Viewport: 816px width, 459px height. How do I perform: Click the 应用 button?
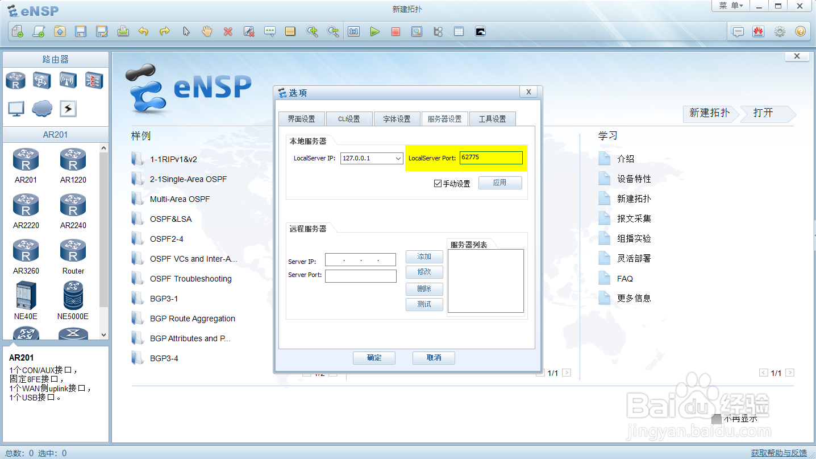[500, 183]
